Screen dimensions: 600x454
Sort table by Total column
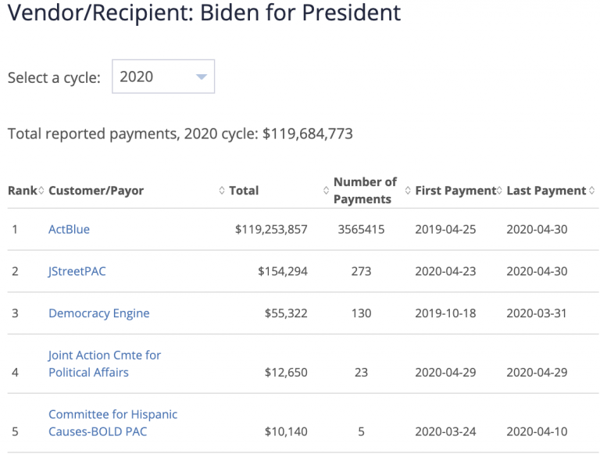[244, 191]
